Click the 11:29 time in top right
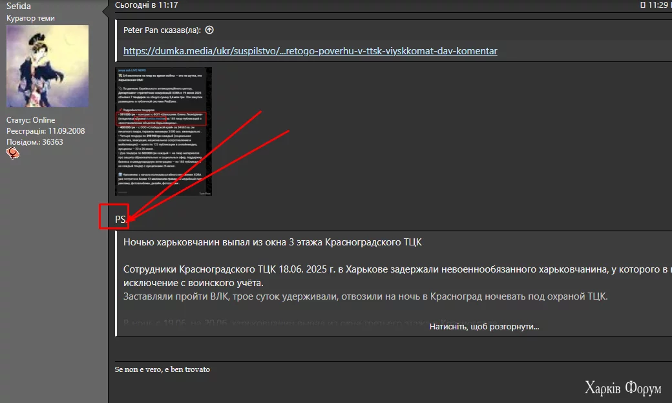 658,5
